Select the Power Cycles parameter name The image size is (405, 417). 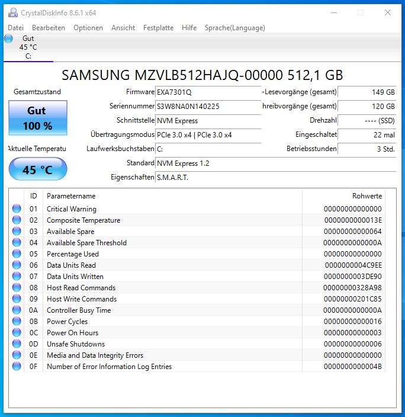67,322
